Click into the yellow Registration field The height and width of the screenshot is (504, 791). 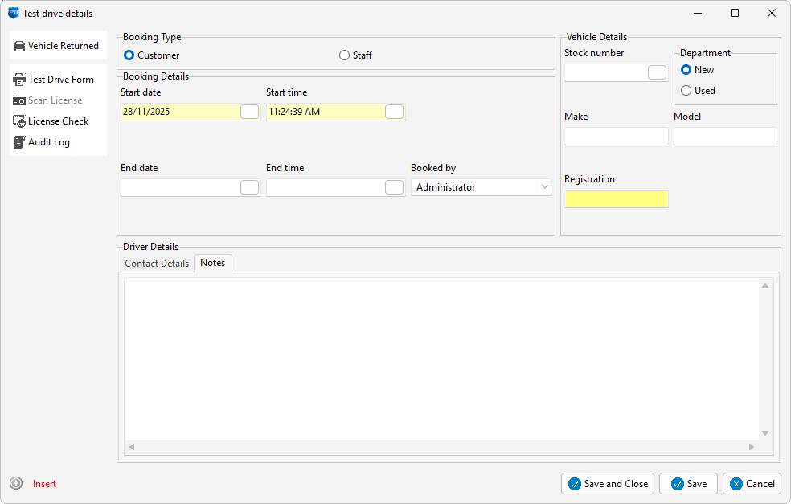(x=616, y=199)
